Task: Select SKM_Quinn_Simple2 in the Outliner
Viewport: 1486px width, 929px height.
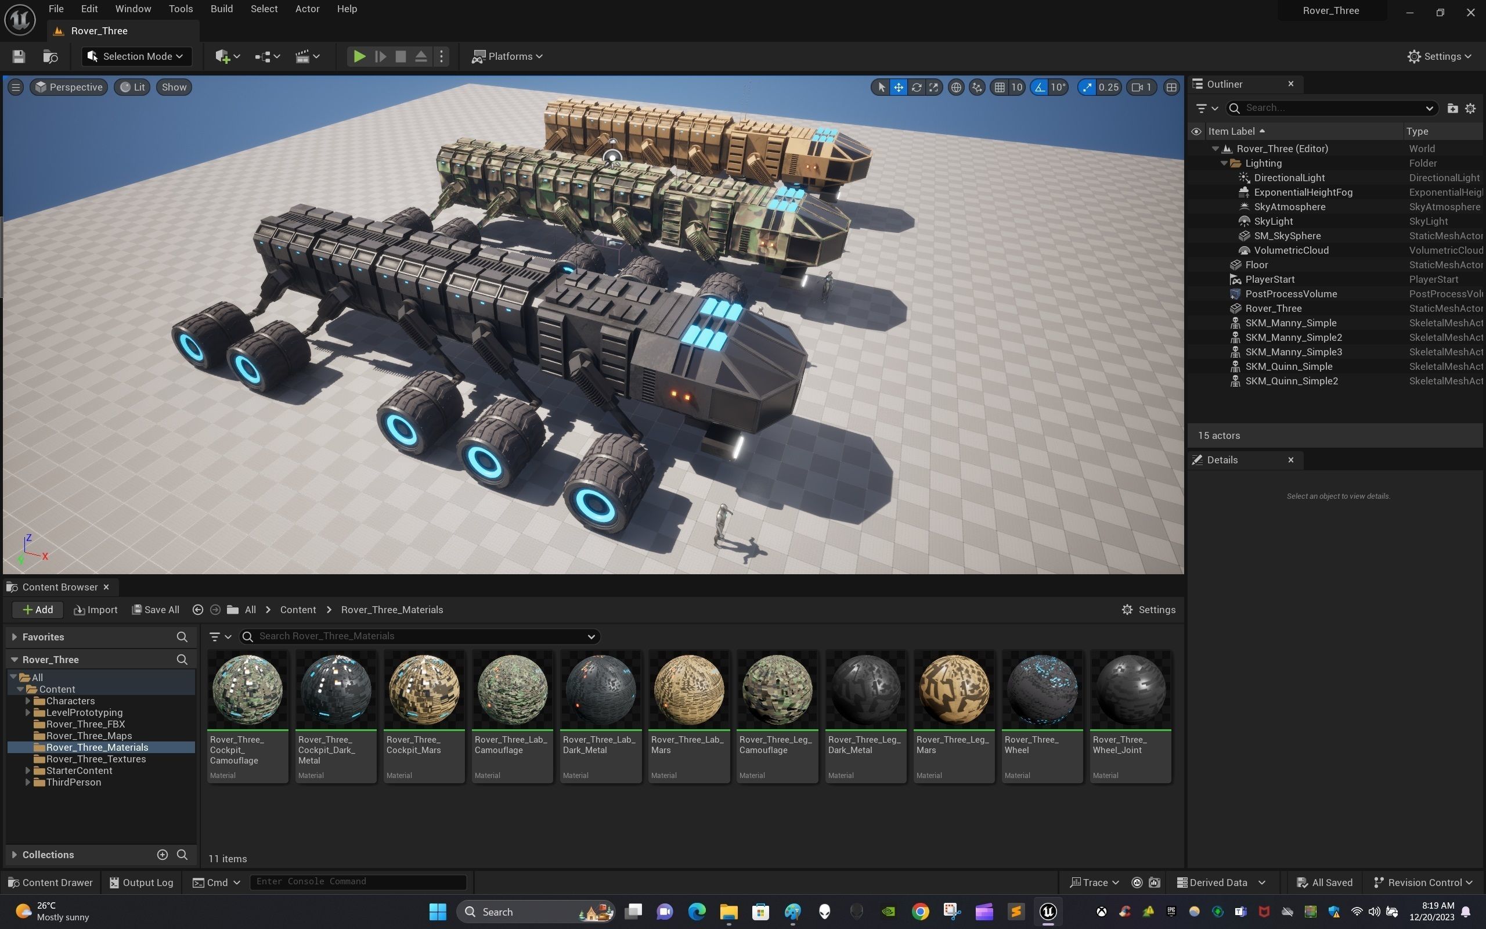Action: (x=1291, y=381)
